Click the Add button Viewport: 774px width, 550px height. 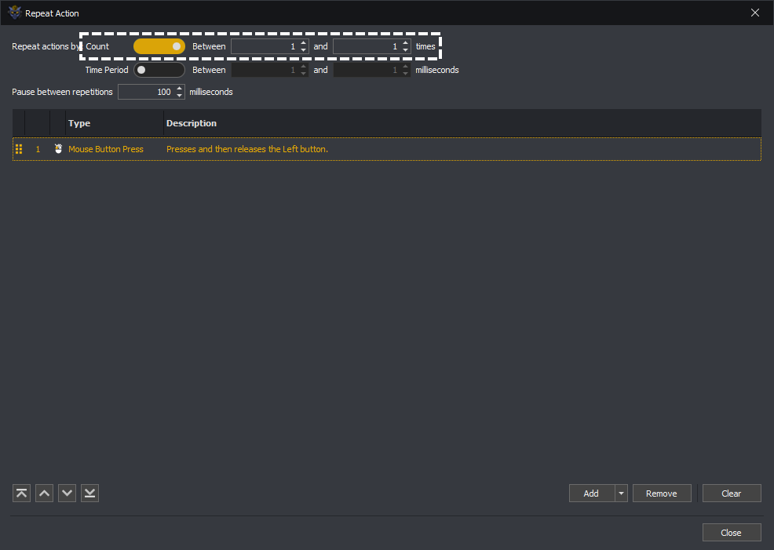click(591, 494)
